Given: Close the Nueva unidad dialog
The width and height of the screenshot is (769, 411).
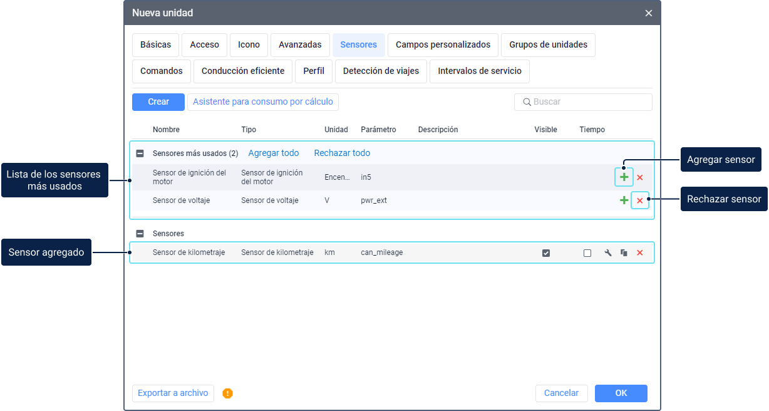Looking at the screenshot, I should click(x=648, y=13).
